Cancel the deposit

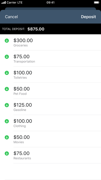click(x=11, y=17)
